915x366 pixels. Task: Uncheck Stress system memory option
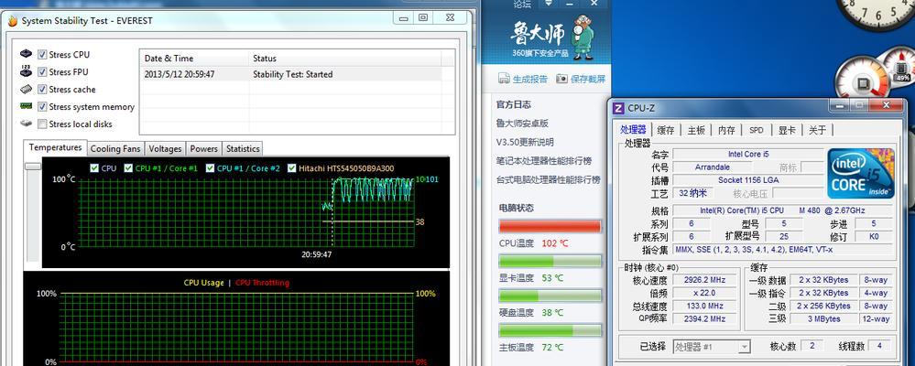42,107
